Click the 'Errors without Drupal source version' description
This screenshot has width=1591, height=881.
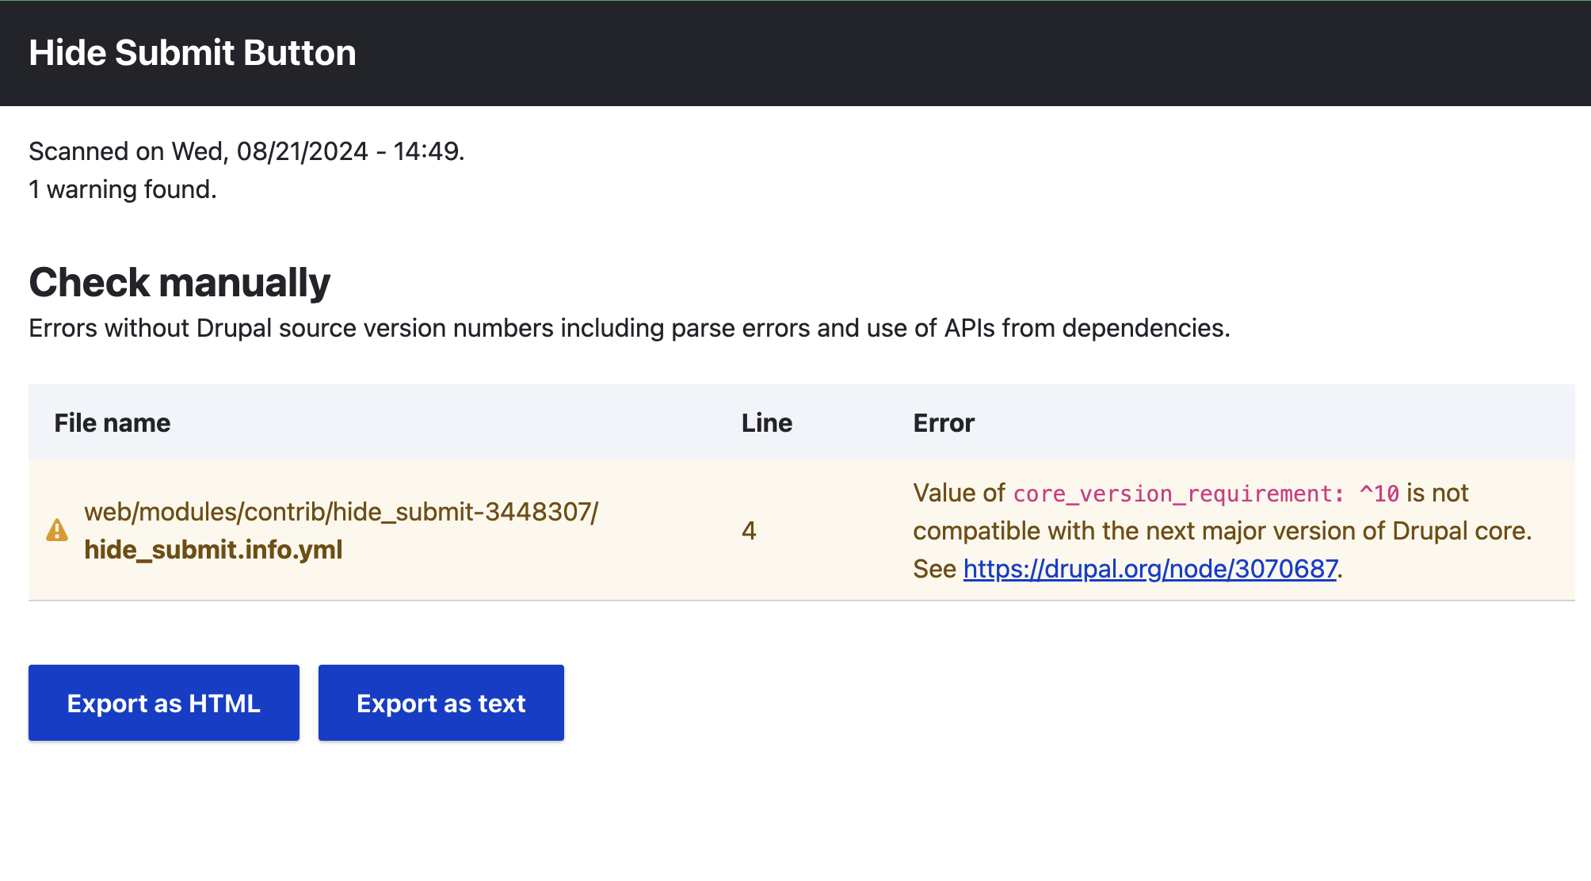point(630,328)
